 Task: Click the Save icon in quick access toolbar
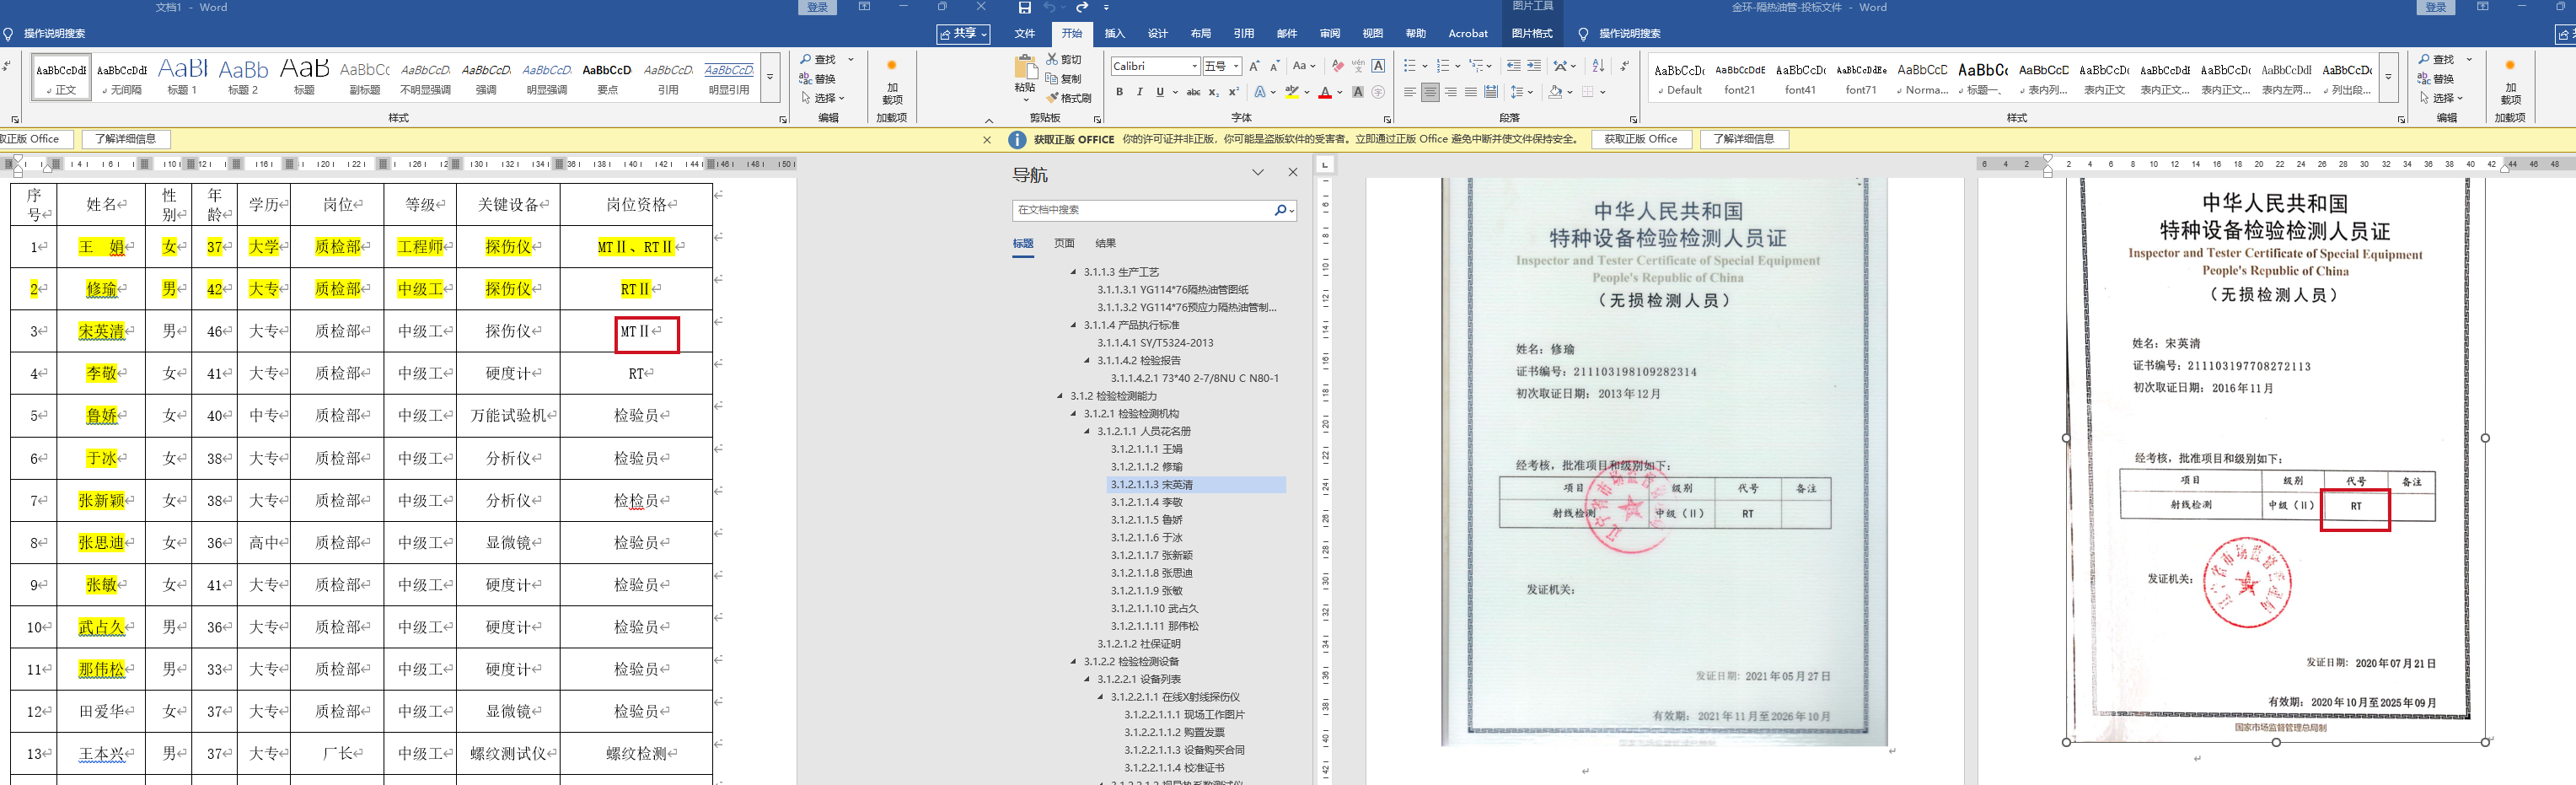pyautogui.click(x=1024, y=8)
